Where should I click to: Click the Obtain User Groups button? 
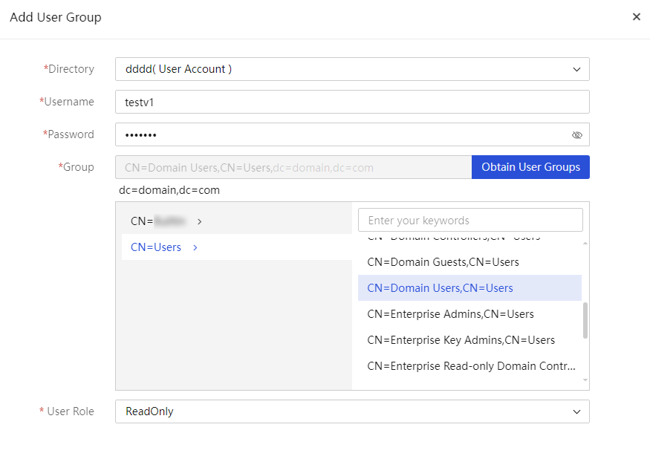pyautogui.click(x=530, y=167)
